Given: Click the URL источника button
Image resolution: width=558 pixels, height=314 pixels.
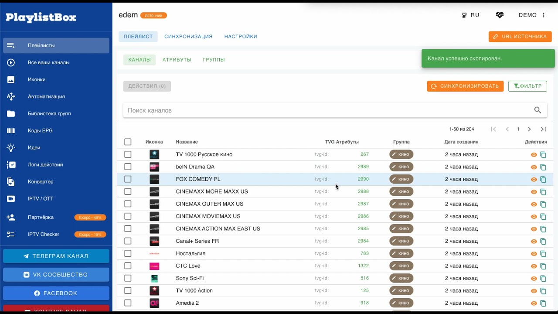Looking at the screenshot, I should pos(520,37).
